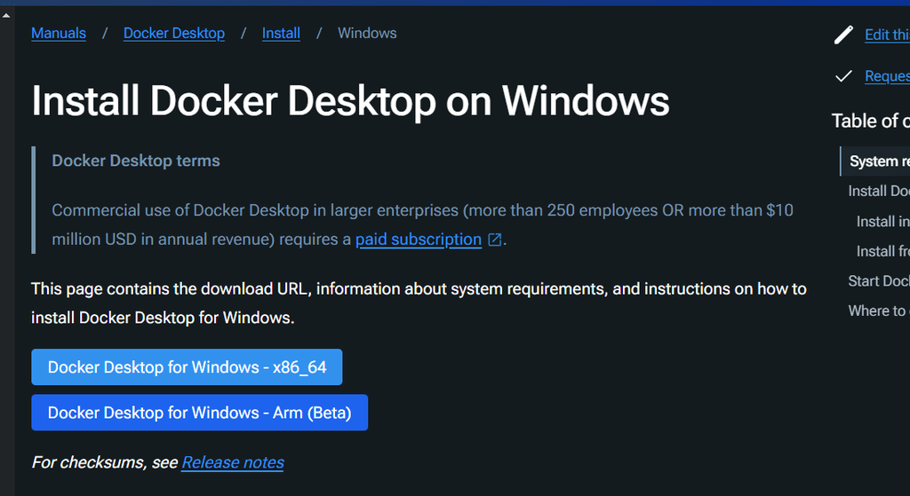The image size is (910, 496).
Task: Click the Request changes link
Action: [888, 76]
